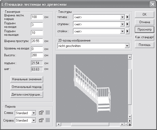Zoom in preview with the plus button

130,121
